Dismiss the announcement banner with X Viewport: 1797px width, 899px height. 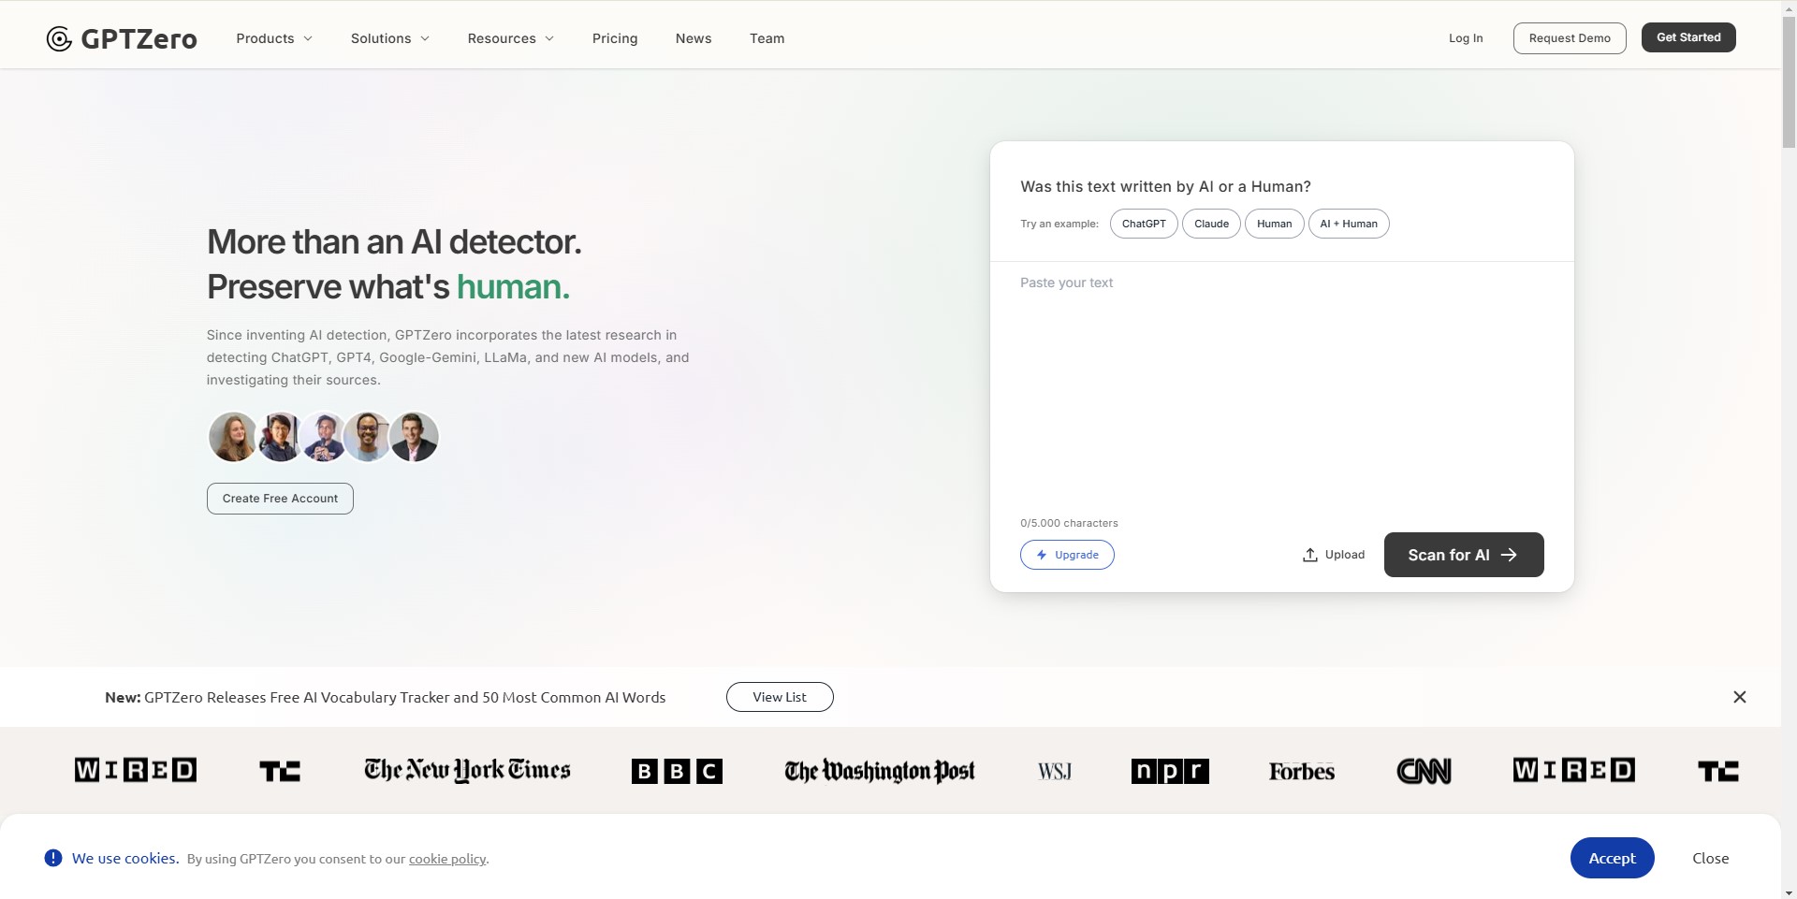click(1740, 697)
